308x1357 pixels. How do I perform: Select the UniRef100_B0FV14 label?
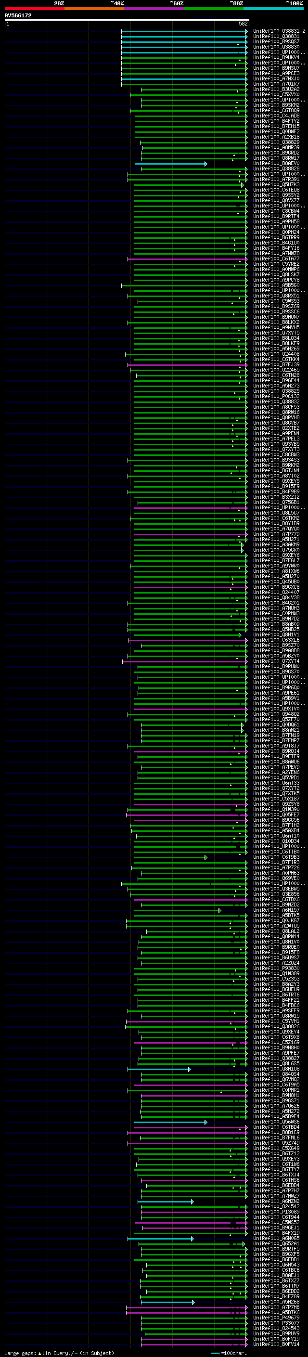[x=276, y=1344]
